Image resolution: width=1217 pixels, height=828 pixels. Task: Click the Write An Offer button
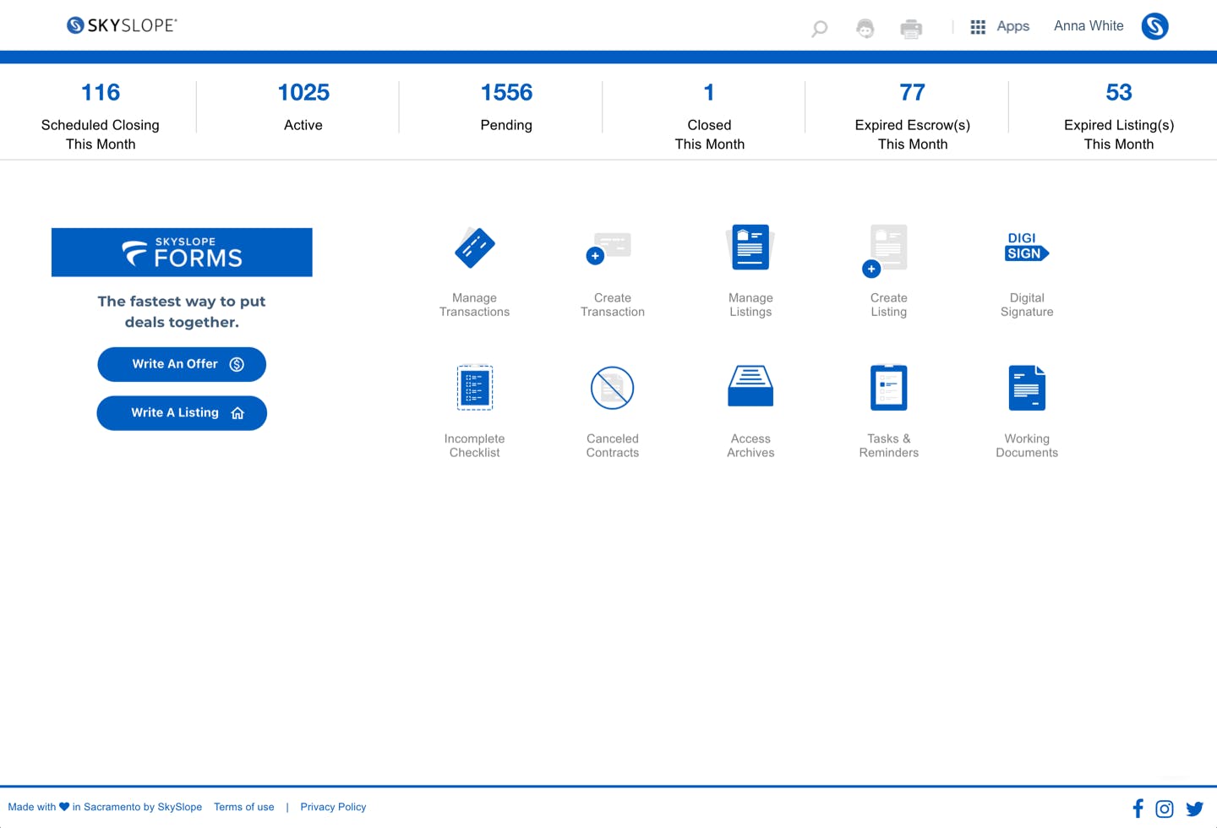click(x=182, y=364)
